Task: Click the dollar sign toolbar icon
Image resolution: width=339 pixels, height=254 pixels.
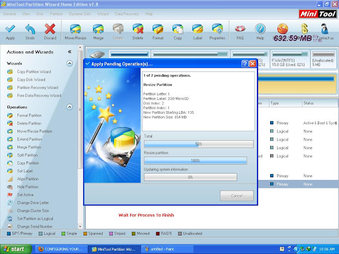Action: coord(304,29)
